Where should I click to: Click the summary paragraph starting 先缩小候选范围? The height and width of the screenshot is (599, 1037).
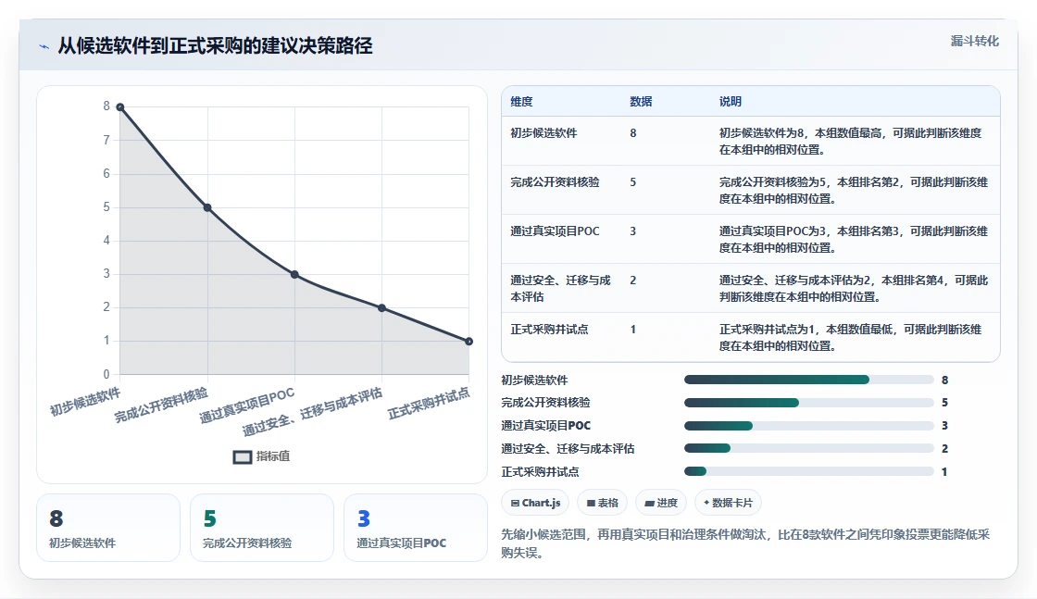click(745, 543)
